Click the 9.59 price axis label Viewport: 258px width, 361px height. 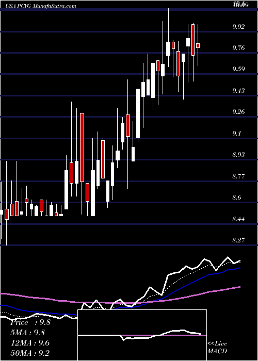point(238,69)
